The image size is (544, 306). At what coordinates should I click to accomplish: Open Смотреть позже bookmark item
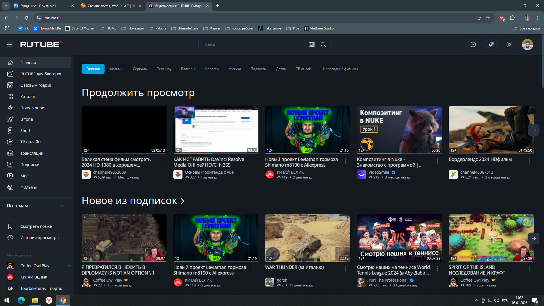[36, 226]
